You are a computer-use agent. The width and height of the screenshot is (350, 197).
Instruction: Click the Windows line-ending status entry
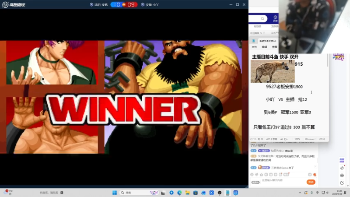(310, 139)
